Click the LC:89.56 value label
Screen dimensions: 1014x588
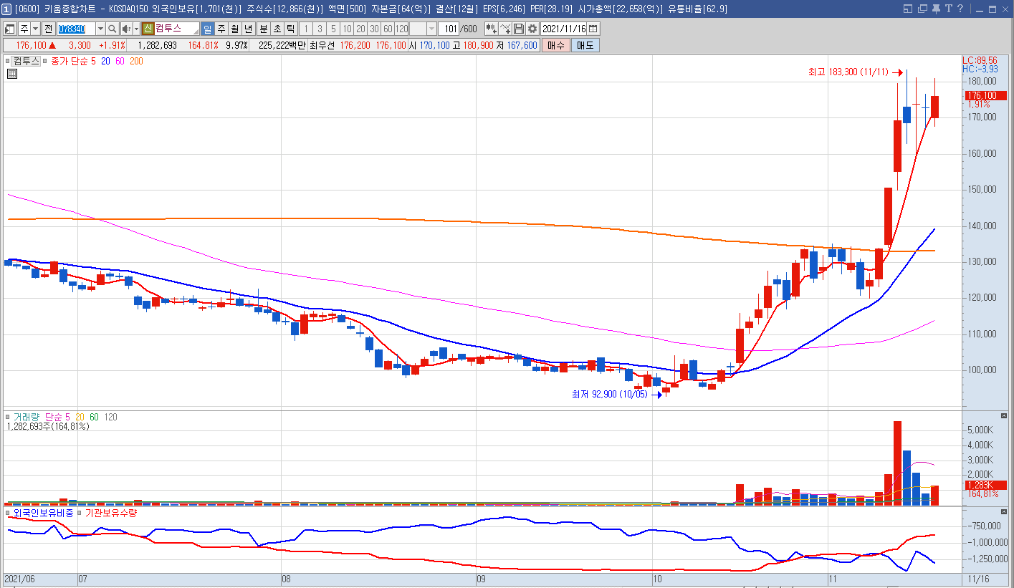click(980, 61)
